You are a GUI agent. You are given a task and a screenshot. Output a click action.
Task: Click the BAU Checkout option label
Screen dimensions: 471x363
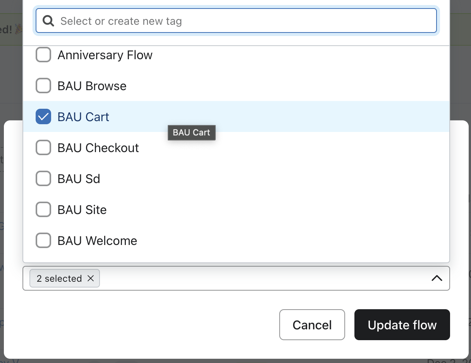(x=98, y=148)
